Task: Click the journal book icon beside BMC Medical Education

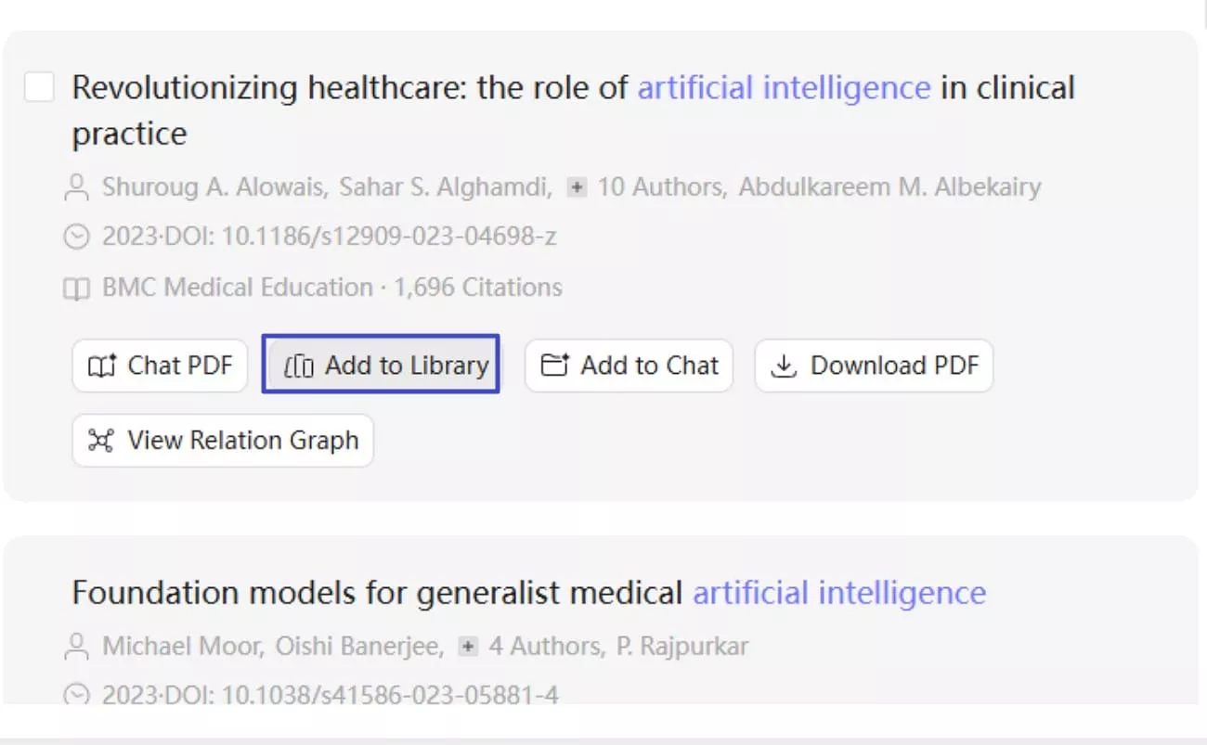Action: 78,288
